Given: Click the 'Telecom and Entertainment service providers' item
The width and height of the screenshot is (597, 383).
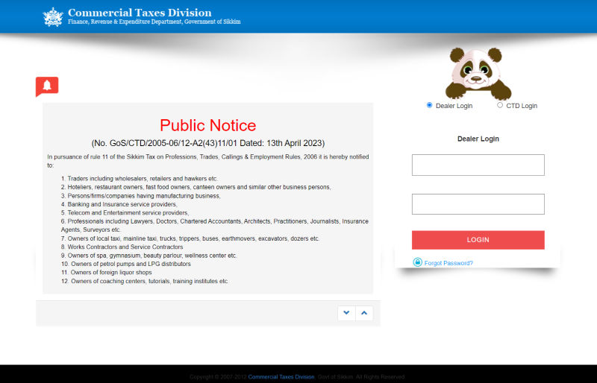Looking at the screenshot, I should click(125, 213).
